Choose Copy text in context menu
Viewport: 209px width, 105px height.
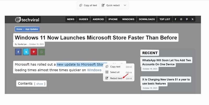click(x=119, y=67)
